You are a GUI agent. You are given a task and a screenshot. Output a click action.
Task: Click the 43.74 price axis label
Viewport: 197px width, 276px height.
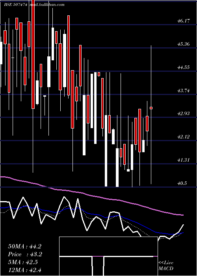coord(184,90)
